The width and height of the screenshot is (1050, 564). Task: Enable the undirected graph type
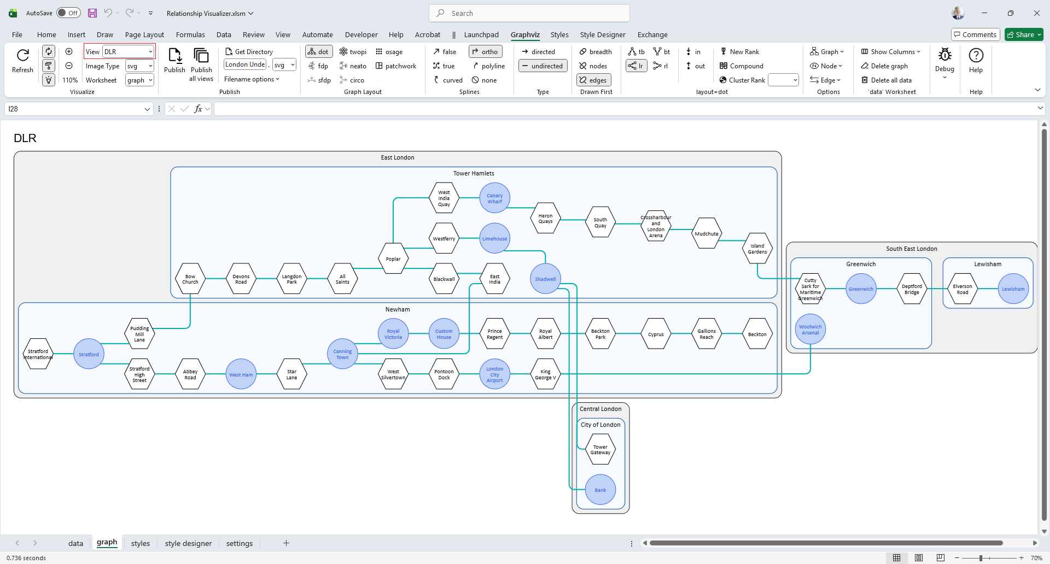pos(542,66)
